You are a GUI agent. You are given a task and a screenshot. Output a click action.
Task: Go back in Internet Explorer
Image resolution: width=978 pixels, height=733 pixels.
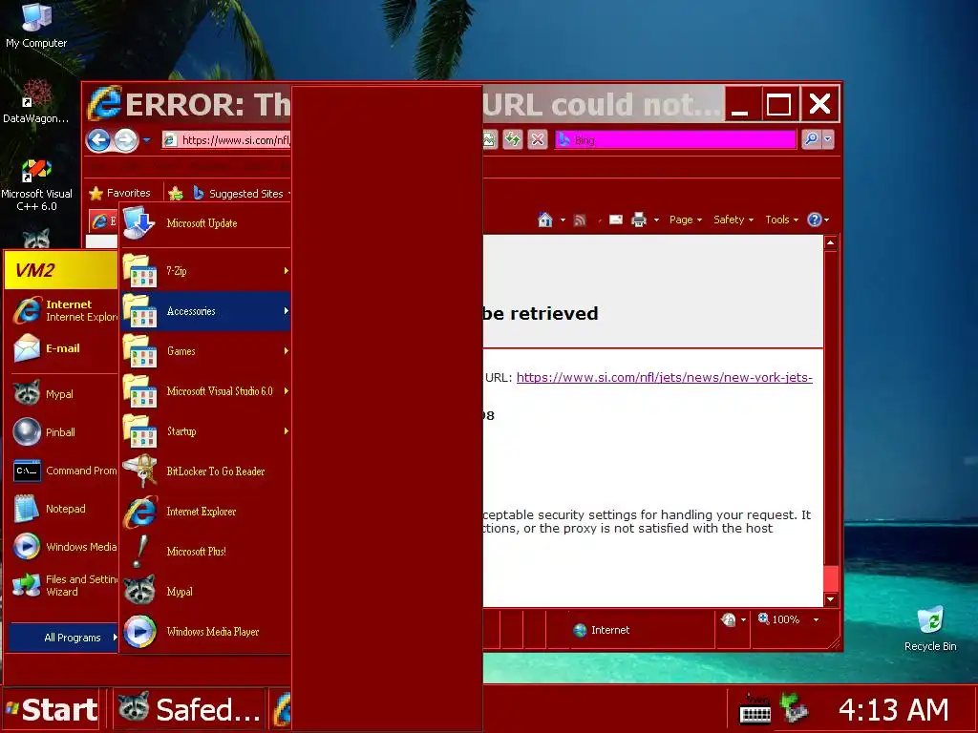(98, 140)
